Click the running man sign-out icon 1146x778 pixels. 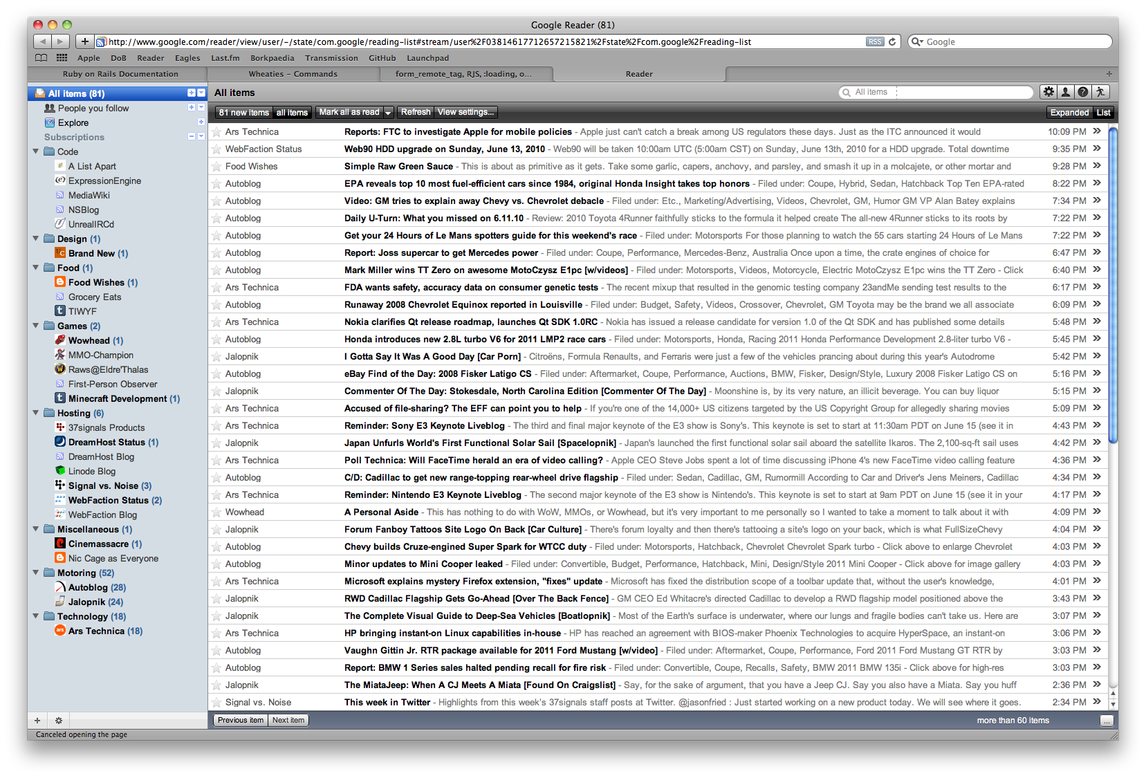click(1100, 92)
